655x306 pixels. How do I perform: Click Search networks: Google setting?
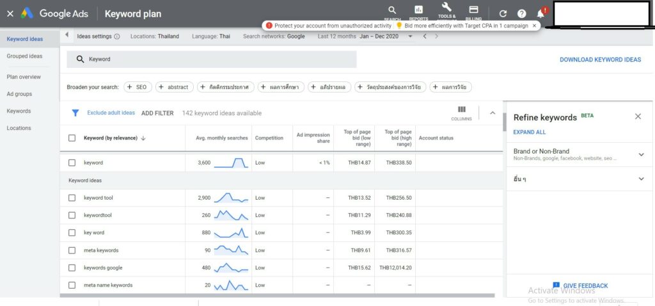(x=274, y=36)
